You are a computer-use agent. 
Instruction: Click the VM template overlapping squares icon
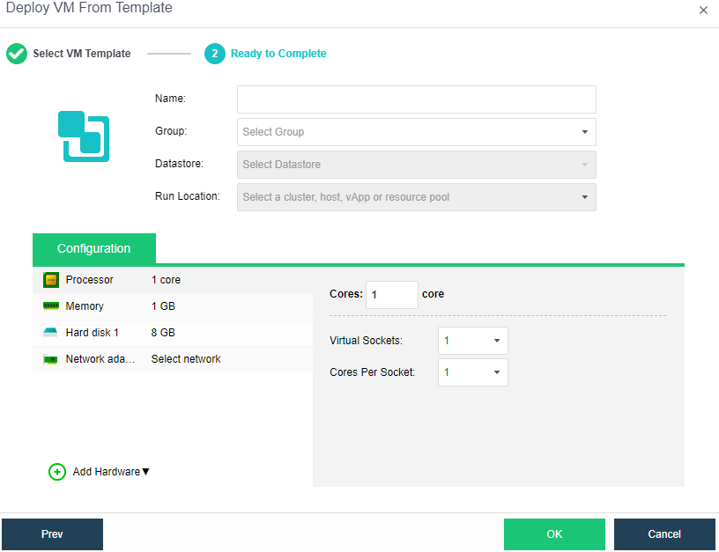point(84,136)
